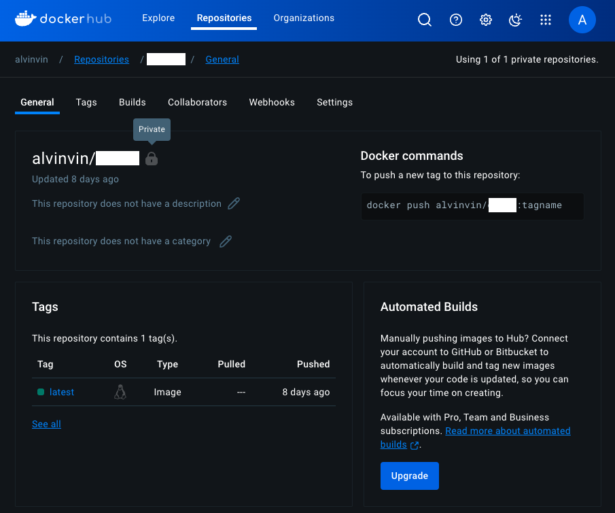The image size is (615, 513).
Task: Click the green status dot for latest tag
Action: (x=40, y=392)
